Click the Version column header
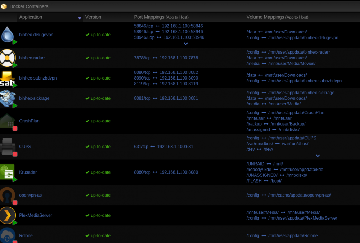This screenshot has width=360, height=243. pyautogui.click(x=93, y=17)
